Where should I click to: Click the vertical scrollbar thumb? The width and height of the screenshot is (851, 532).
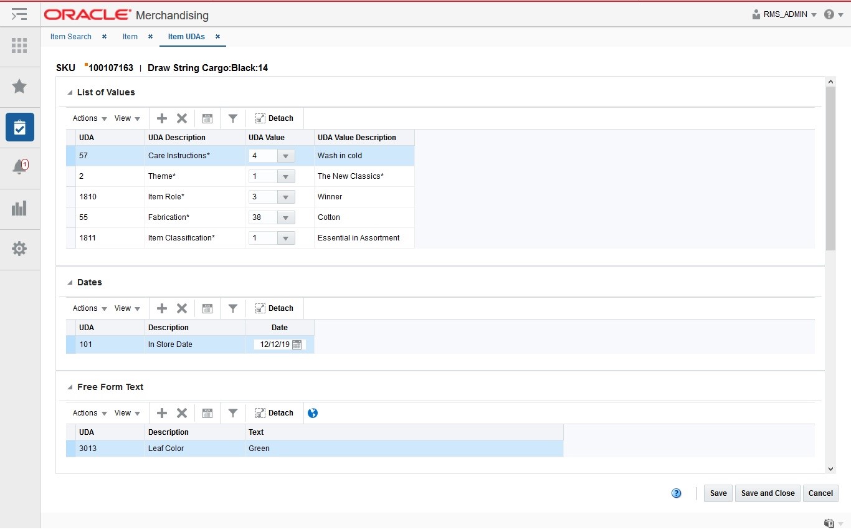pos(830,168)
